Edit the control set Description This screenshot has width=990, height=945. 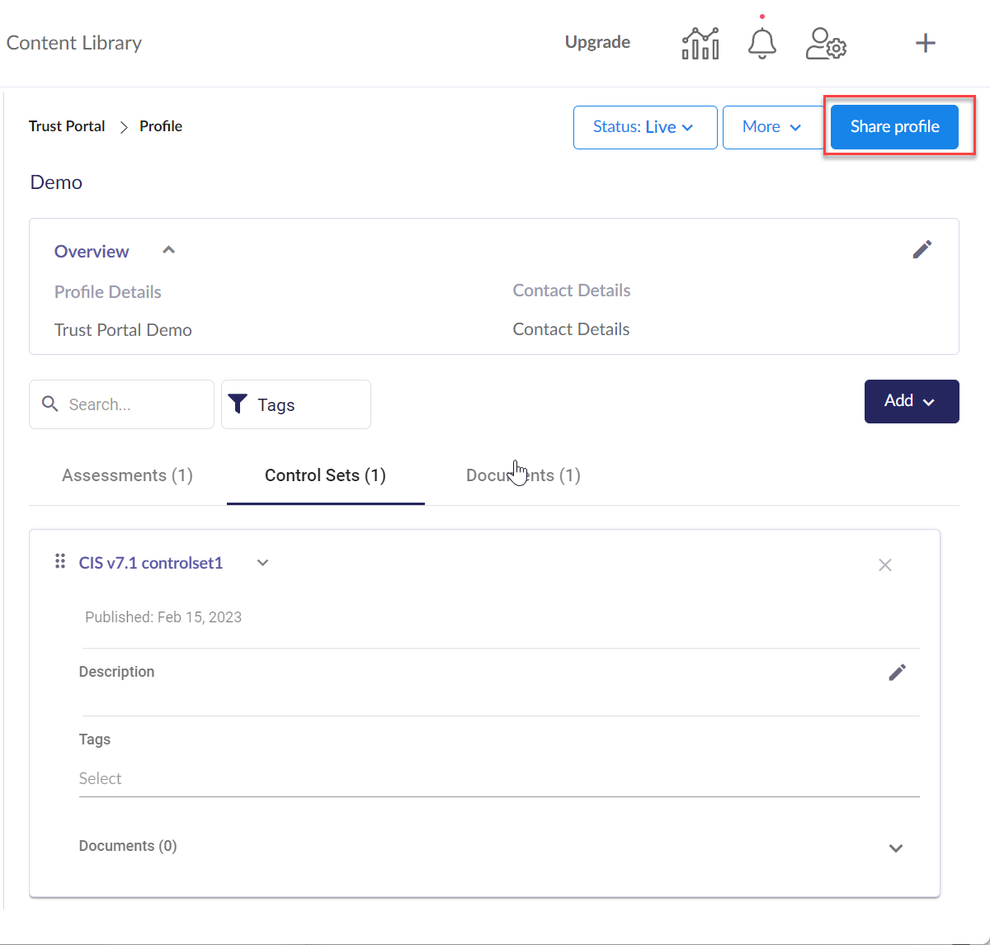897,673
